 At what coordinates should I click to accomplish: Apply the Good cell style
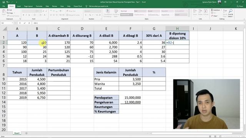click(x=154, y=11)
